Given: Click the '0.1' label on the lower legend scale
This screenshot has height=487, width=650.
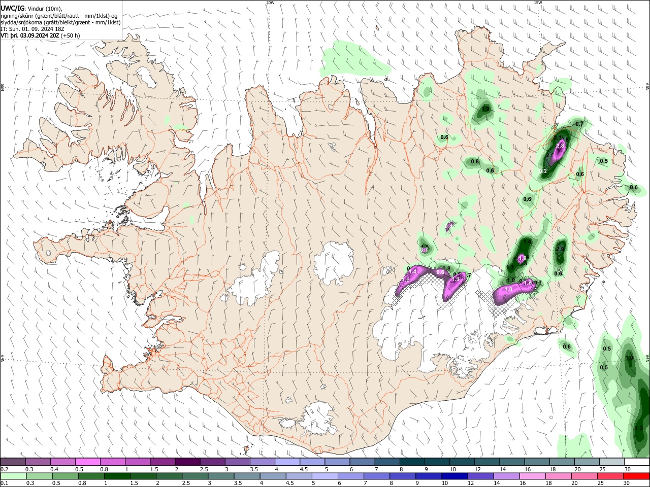Looking at the screenshot, I should 5,483.
